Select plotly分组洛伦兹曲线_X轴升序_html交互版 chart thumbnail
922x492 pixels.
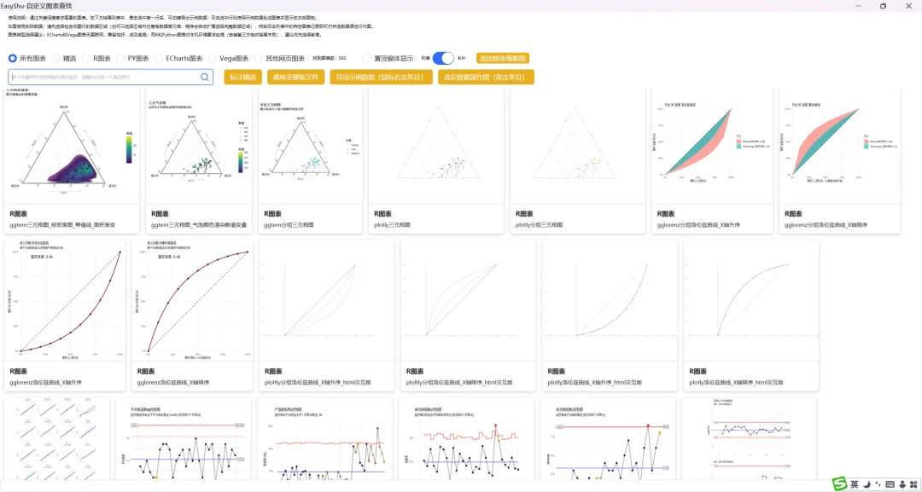tap(326, 301)
